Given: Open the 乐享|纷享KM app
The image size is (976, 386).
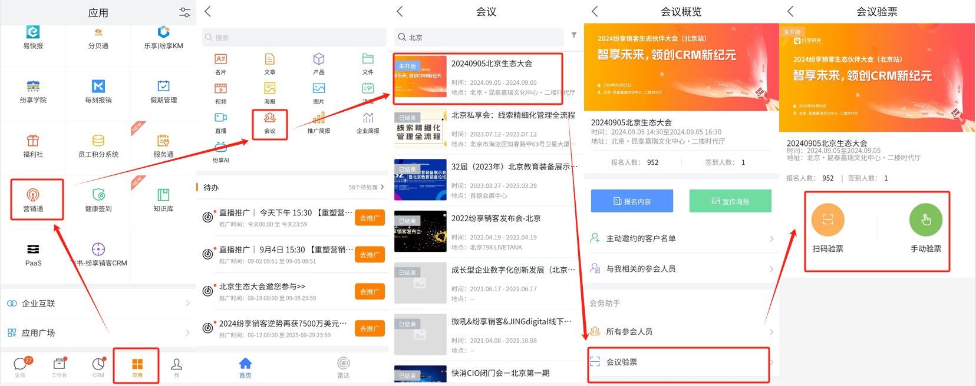Looking at the screenshot, I should [163, 37].
